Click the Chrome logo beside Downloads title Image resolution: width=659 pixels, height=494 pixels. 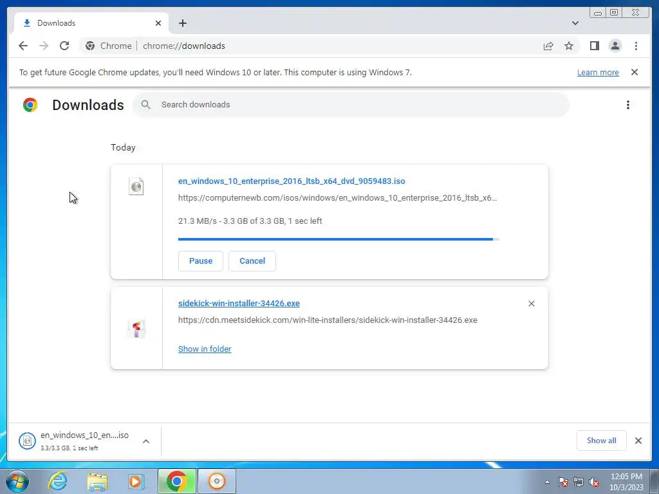point(30,105)
